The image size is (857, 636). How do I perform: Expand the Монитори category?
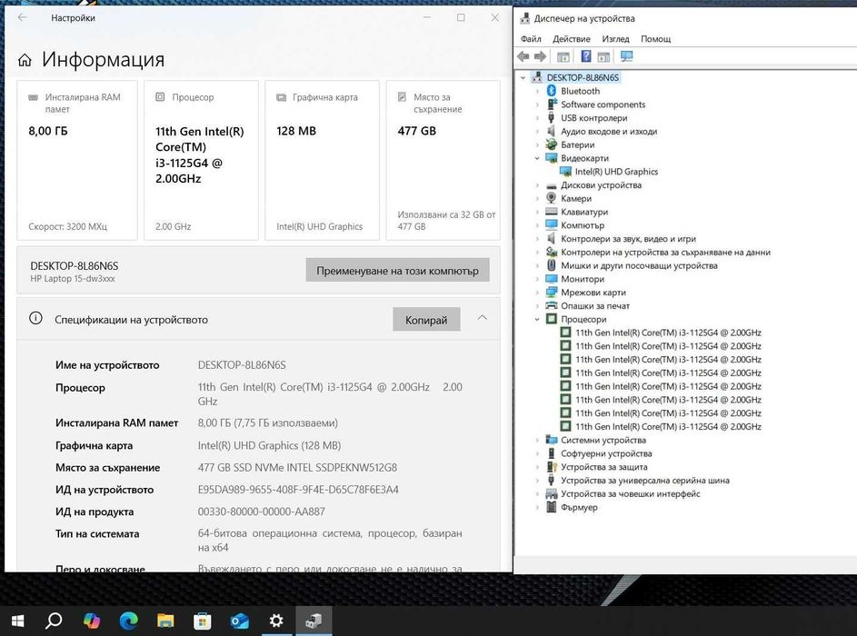point(537,279)
